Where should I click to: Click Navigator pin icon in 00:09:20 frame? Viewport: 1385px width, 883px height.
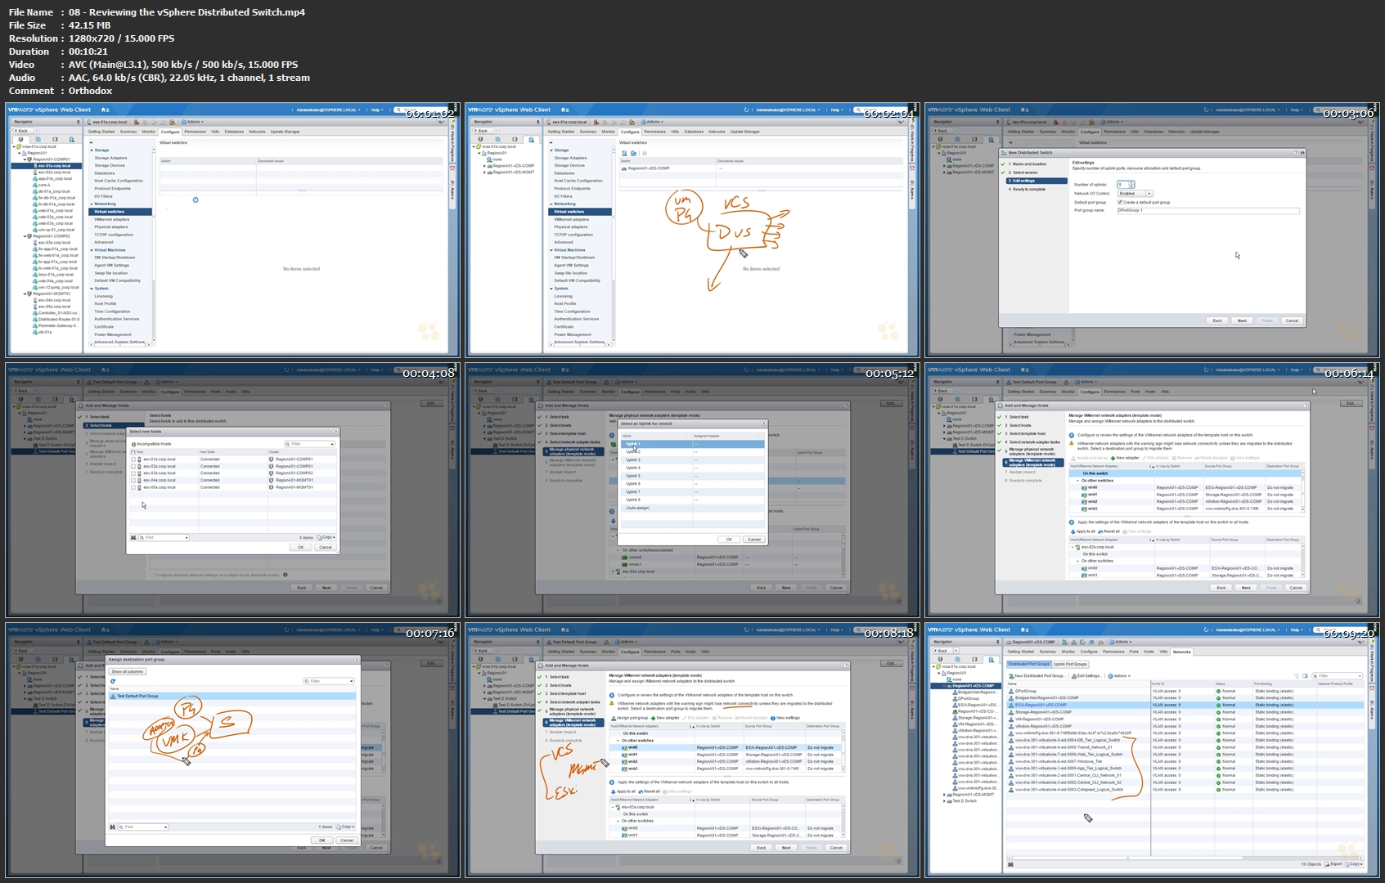pyautogui.click(x=998, y=642)
